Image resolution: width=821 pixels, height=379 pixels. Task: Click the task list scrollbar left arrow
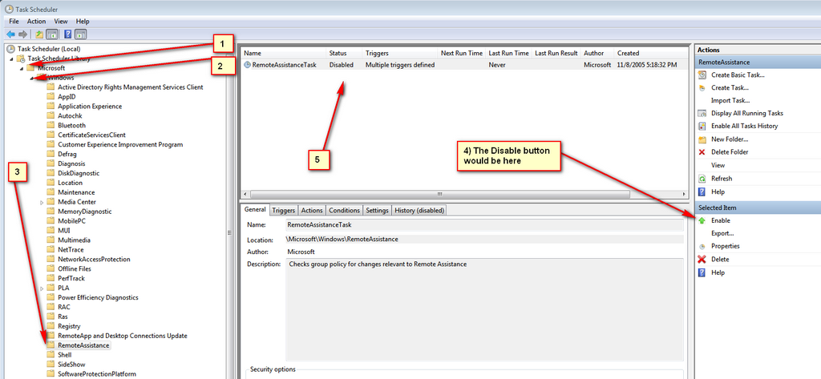click(x=245, y=194)
